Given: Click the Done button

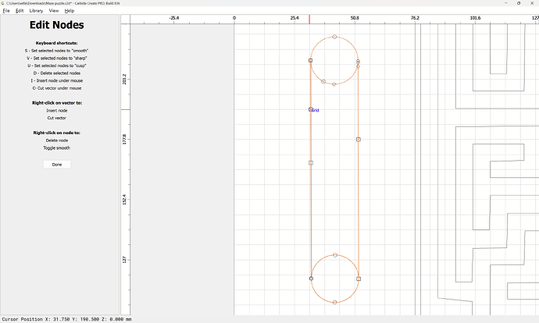Looking at the screenshot, I should click(x=57, y=165).
